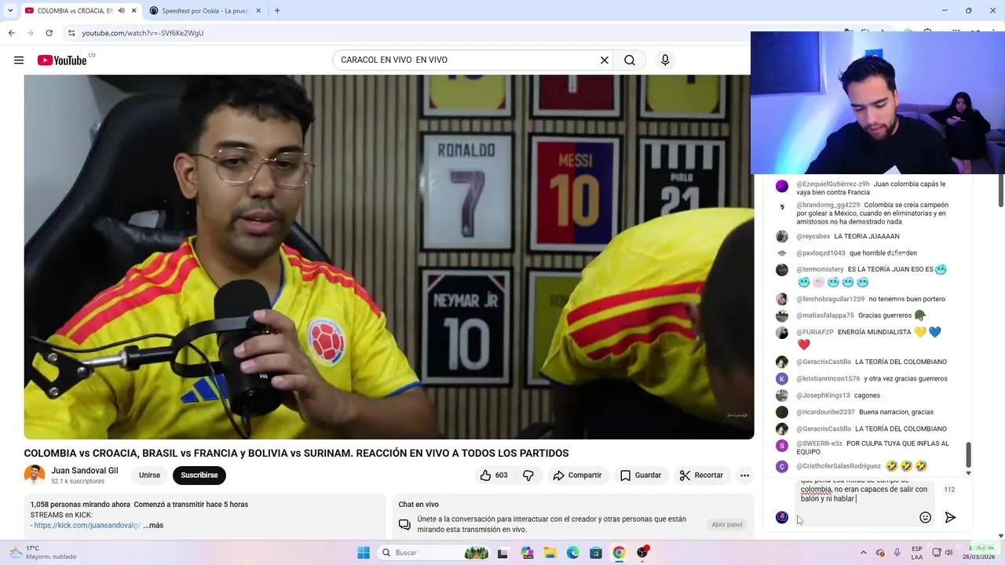The image size is (1005, 565).
Task: Open File Explorer from taskbar
Action: [550, 552]
